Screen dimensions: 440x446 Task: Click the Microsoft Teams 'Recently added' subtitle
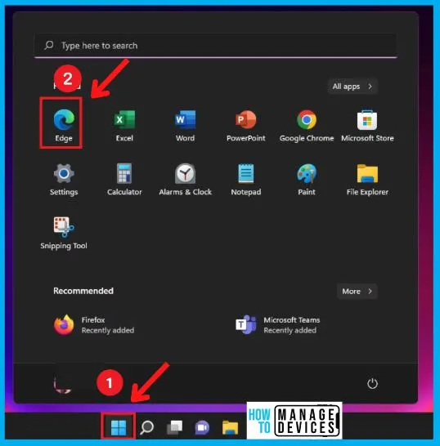[x=290, y=330]
